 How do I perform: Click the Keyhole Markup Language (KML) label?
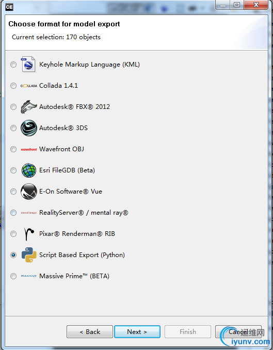coord(89,65)
